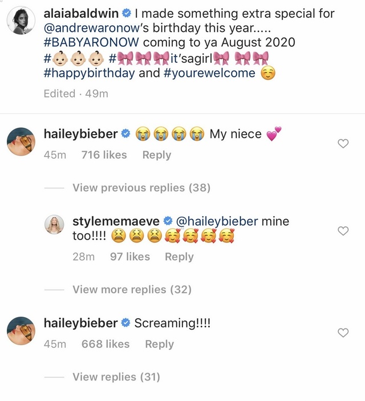Like stylememaeve's reply with heart icon
Screen dimensions: 365x401
(343, 230)
